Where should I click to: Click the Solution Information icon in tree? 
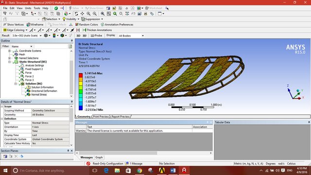pos(28,87)
